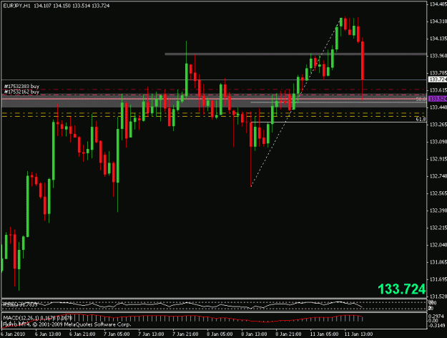Click the 6 Jan 21:00 time label
Viewport: 447px width, 338px height.
pos(82,334)
